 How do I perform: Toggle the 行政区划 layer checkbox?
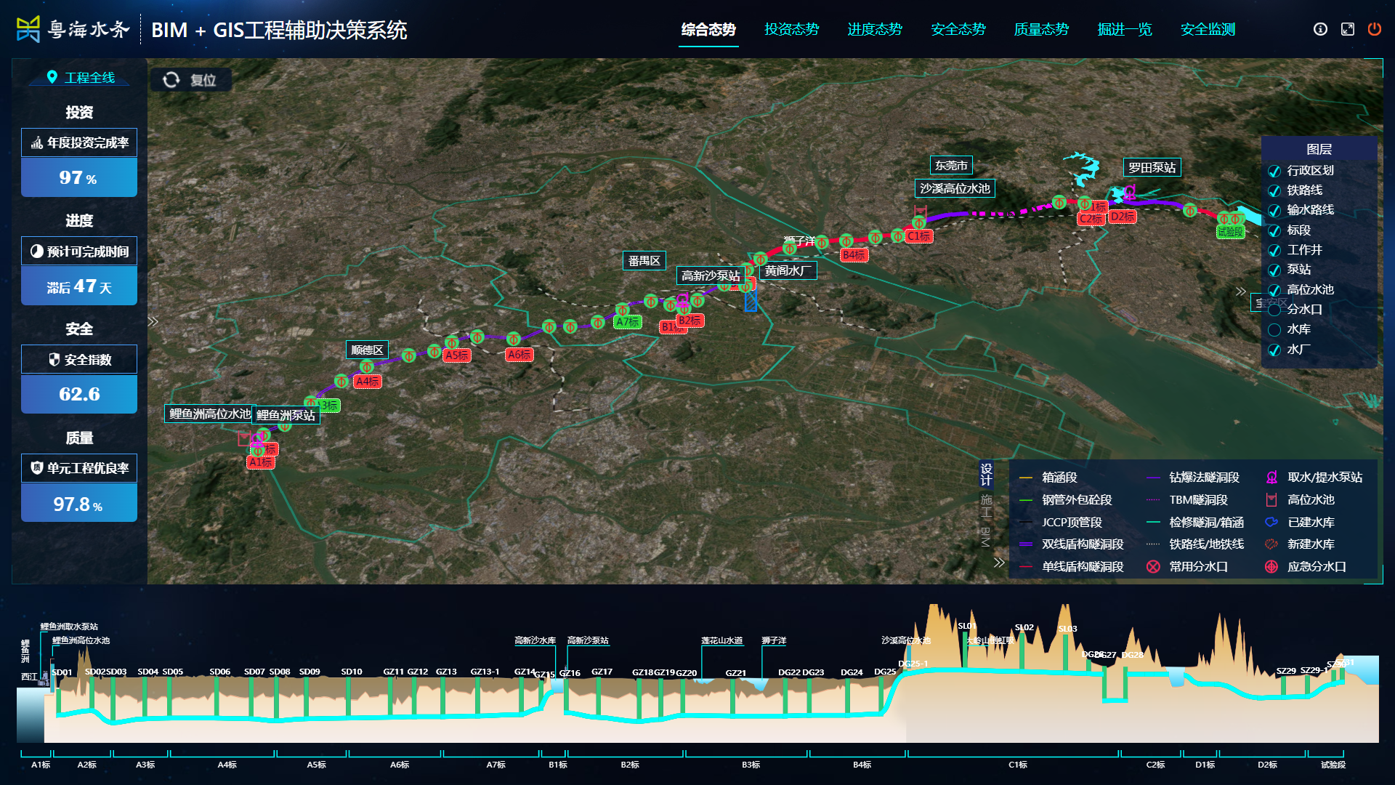[x=1274, y=171]
